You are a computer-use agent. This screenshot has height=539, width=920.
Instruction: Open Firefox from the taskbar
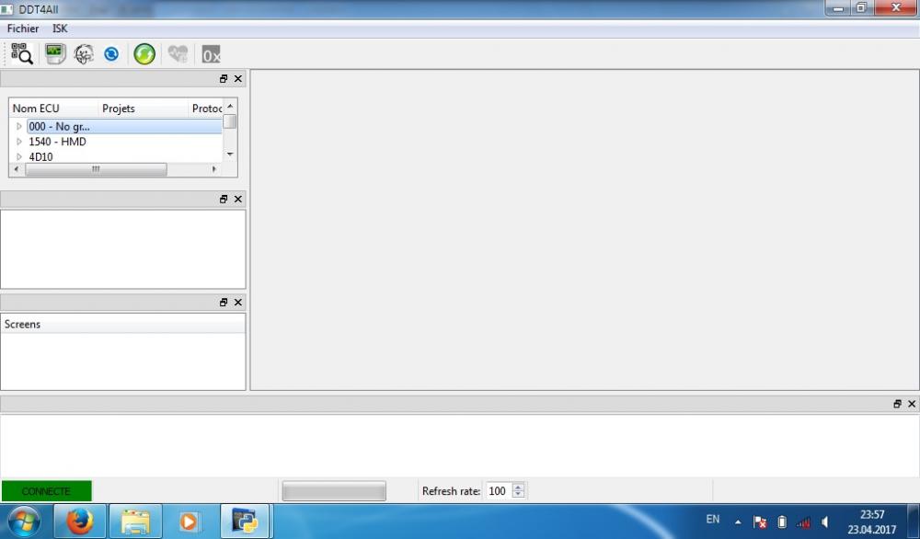pyautogui.click(x=80, y=521)
